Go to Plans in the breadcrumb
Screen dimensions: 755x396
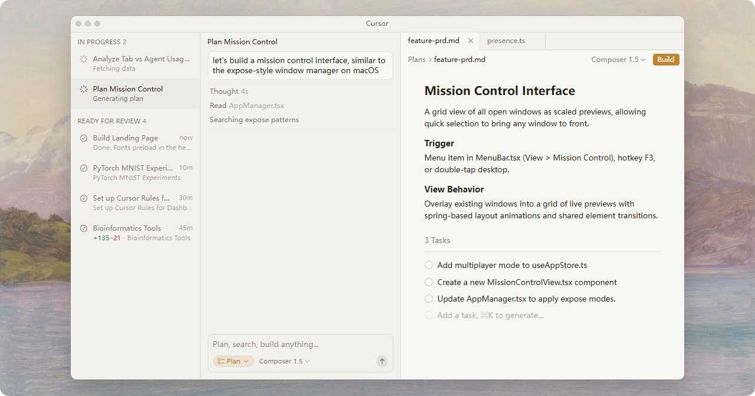tap(416, 60)
